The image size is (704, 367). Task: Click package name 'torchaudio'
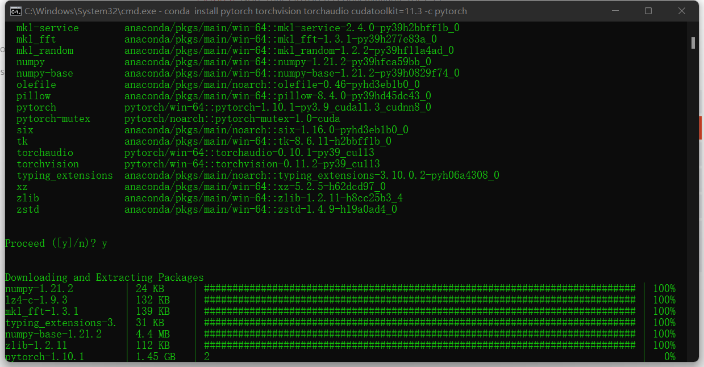coord(45,153)
